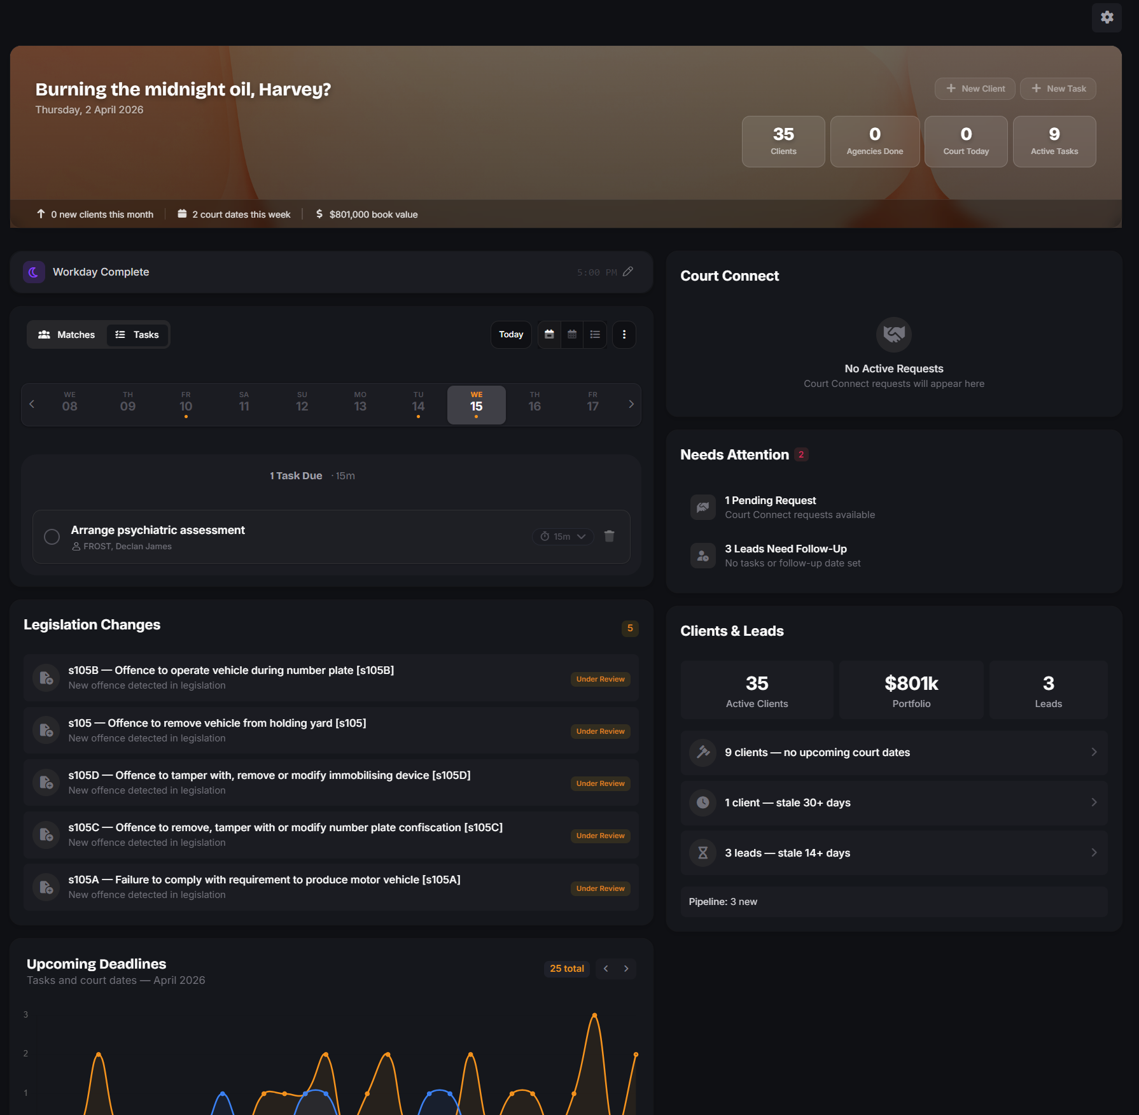The width and height of the screenshot is (1139, 1115).
Task: Open the three-dot more options menu
Action: 624,335
